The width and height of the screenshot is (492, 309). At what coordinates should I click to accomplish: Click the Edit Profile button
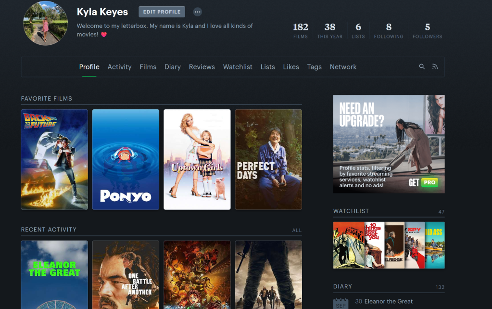point(162,12)
